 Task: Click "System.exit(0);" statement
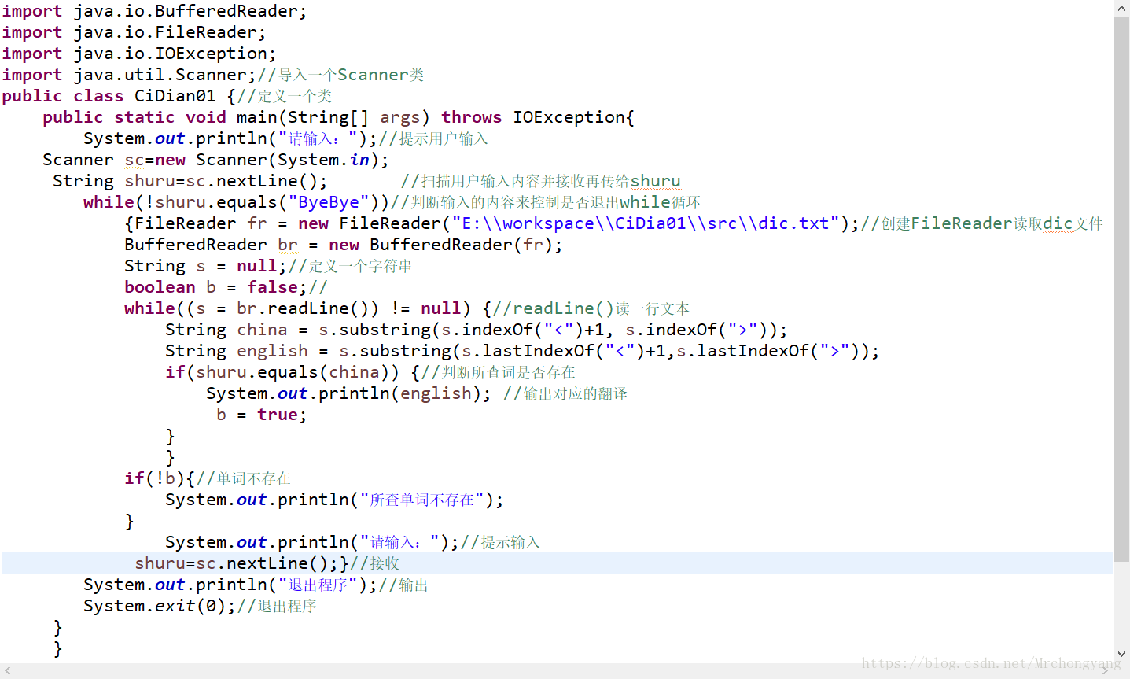pyautogui.click(x=160, y=606)
